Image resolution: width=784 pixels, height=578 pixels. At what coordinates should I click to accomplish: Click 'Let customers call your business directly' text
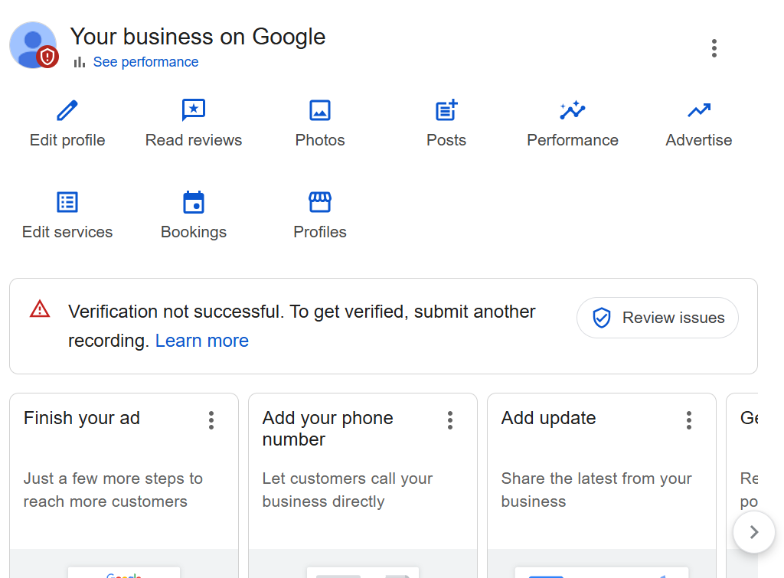pos(348,490)
